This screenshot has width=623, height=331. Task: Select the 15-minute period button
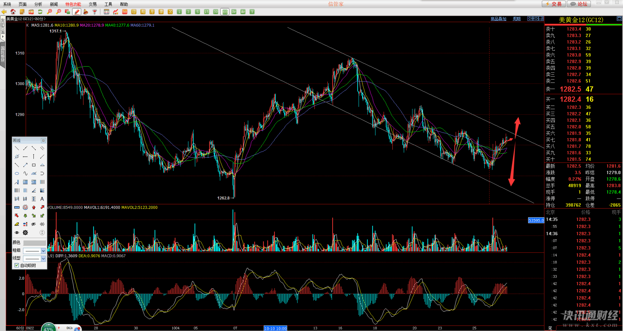[207, 12]
